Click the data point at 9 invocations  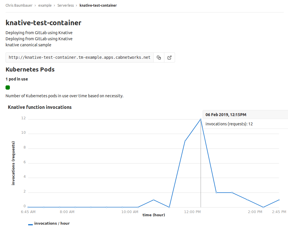[185, 141]
